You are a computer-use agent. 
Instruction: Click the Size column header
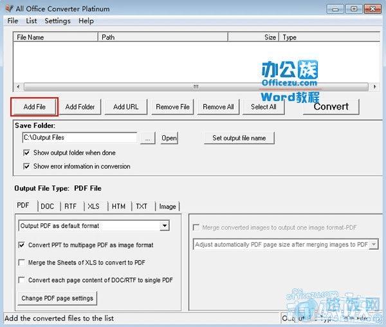coord(253,37)
